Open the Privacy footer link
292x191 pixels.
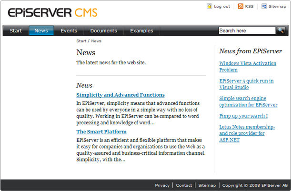pos(162,185)
